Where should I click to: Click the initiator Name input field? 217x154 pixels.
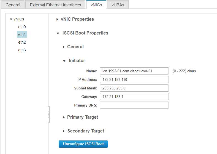point(134,71)
